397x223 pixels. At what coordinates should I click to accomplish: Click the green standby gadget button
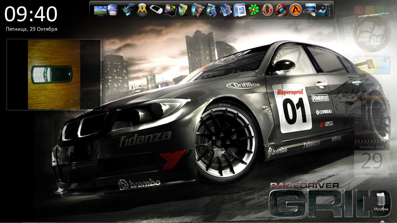pos(380,11)
